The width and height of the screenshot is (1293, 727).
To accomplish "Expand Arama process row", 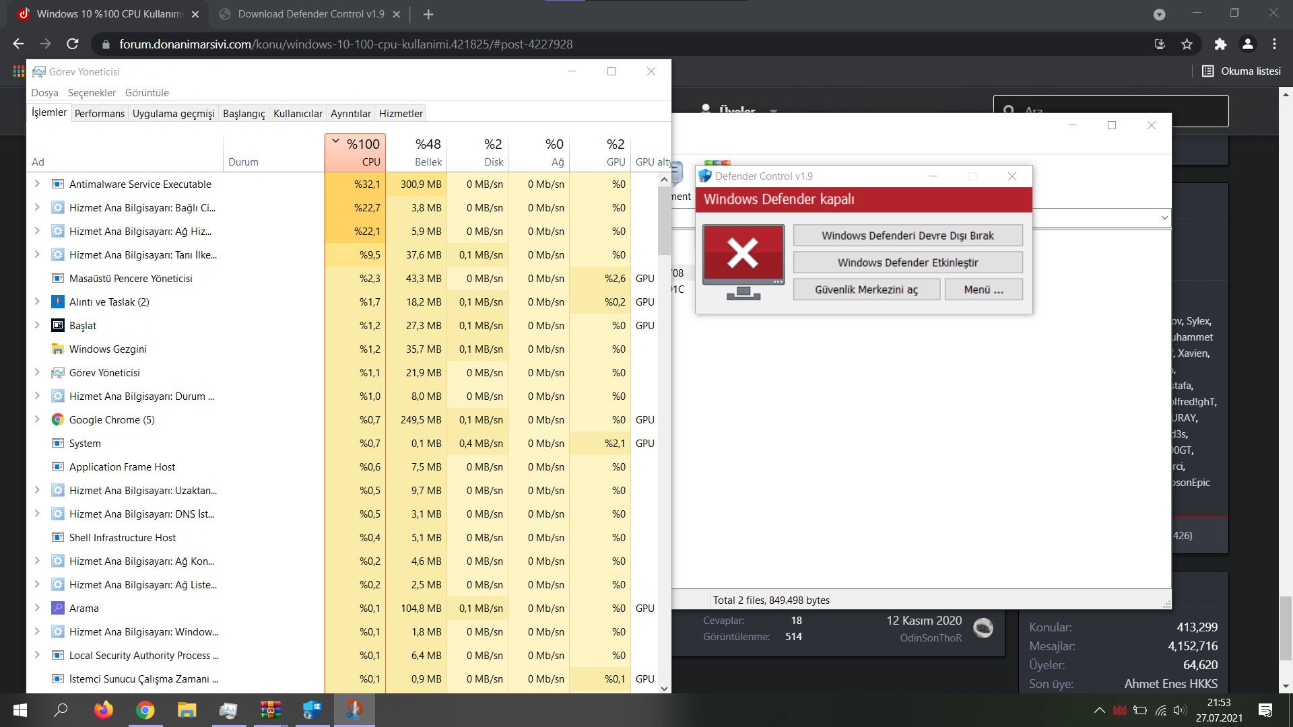I will coord(37,608).
